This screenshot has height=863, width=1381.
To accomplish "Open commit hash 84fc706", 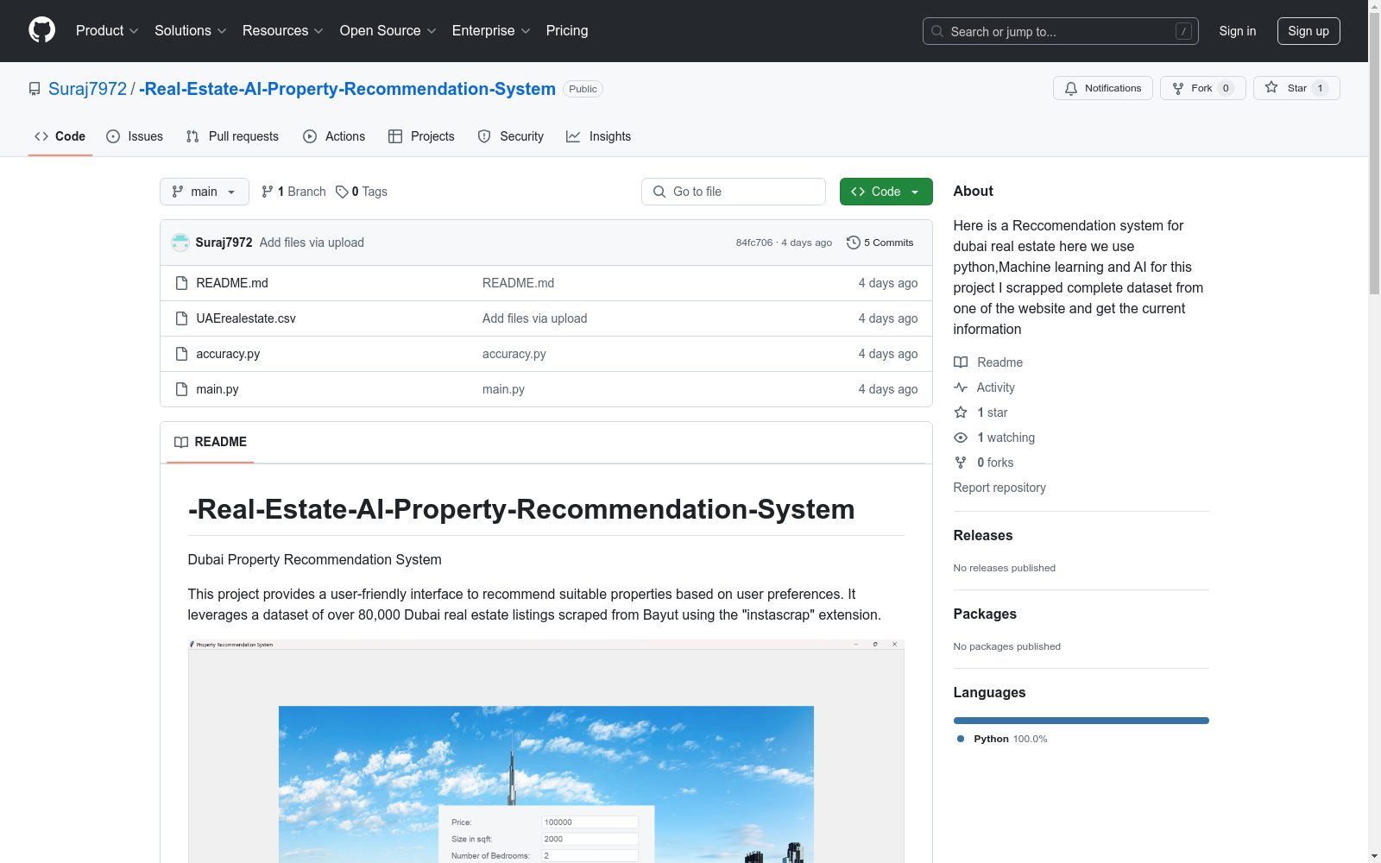I will (x=754, y=243).
